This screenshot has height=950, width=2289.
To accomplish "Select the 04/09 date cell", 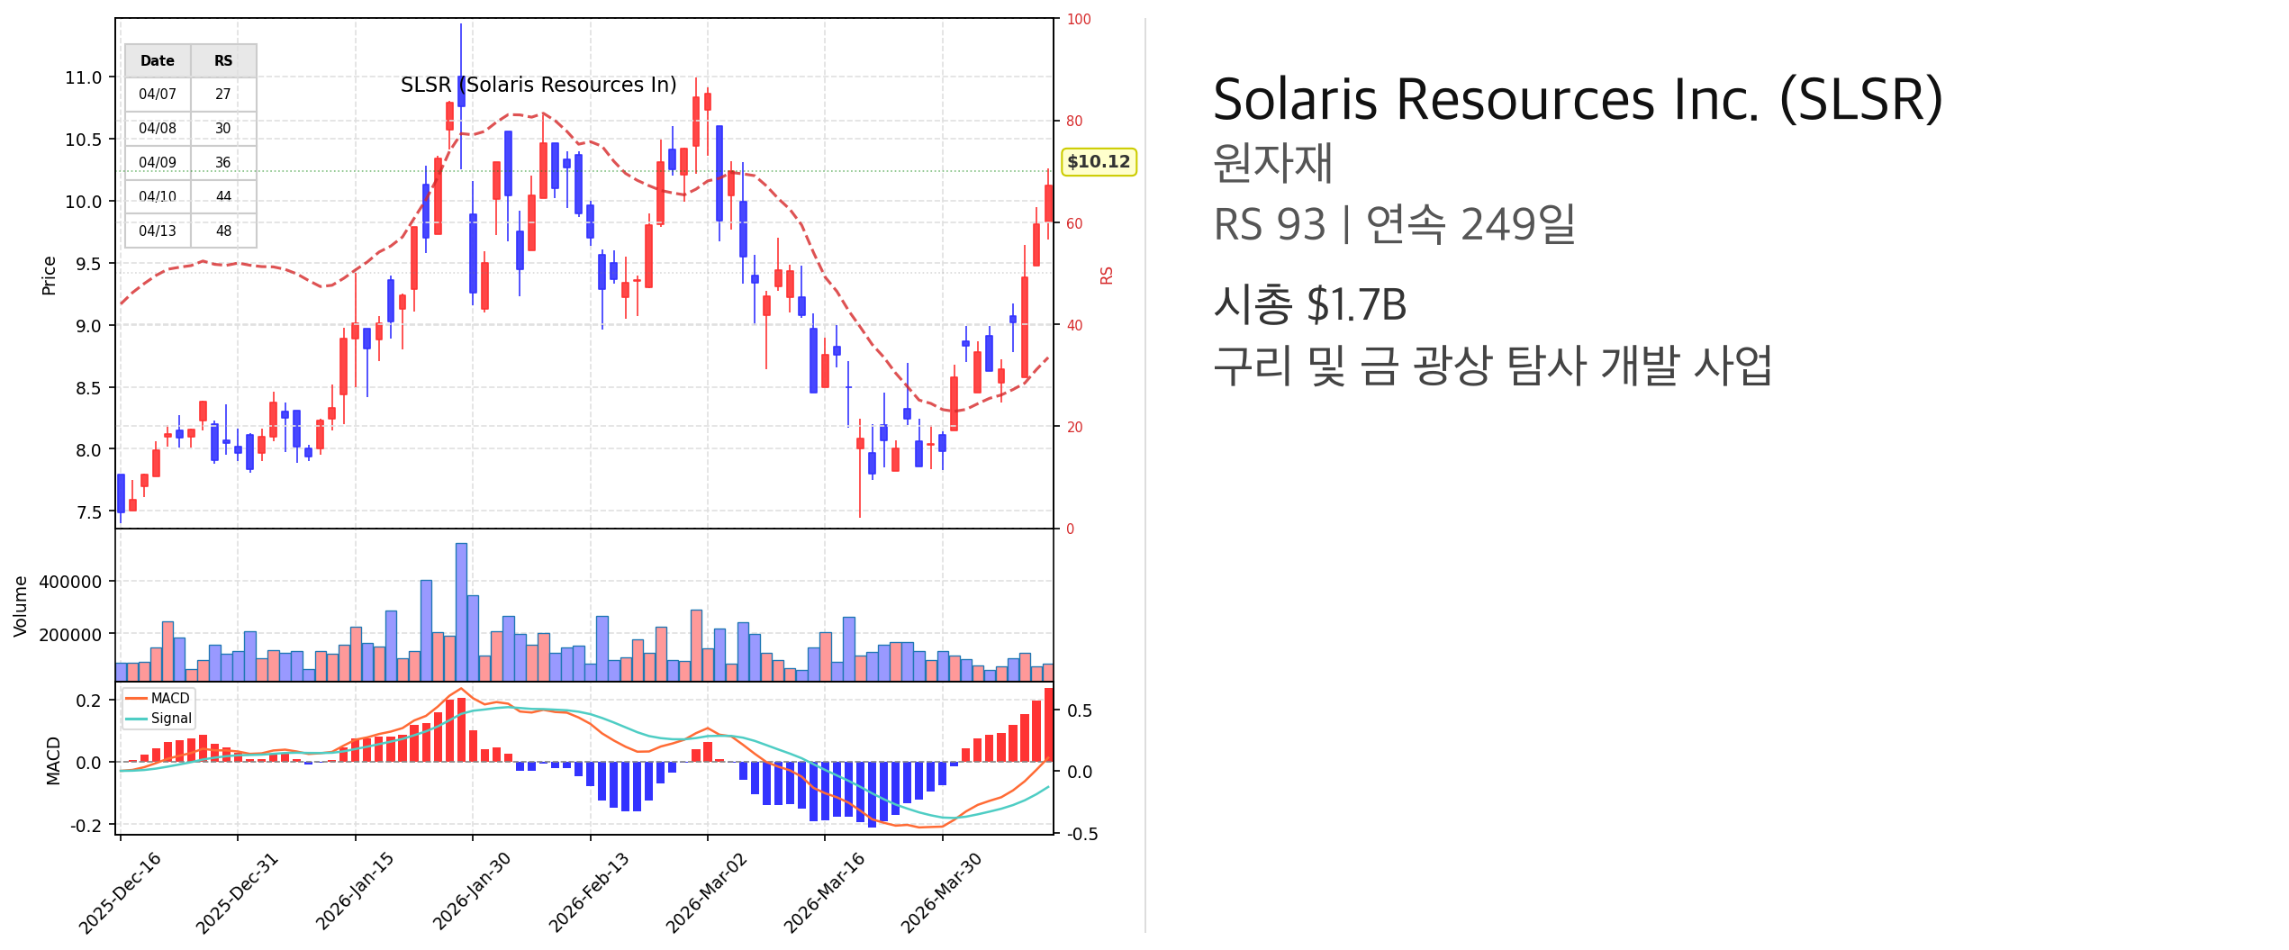I will [x=158, y=163].
